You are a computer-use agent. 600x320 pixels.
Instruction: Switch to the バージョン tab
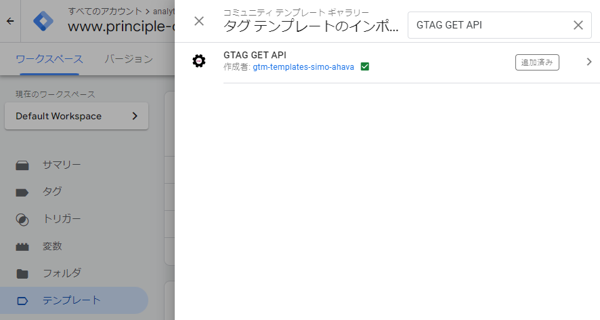tap(129, 59)
